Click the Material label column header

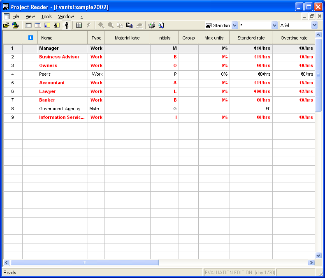(128, 38)
